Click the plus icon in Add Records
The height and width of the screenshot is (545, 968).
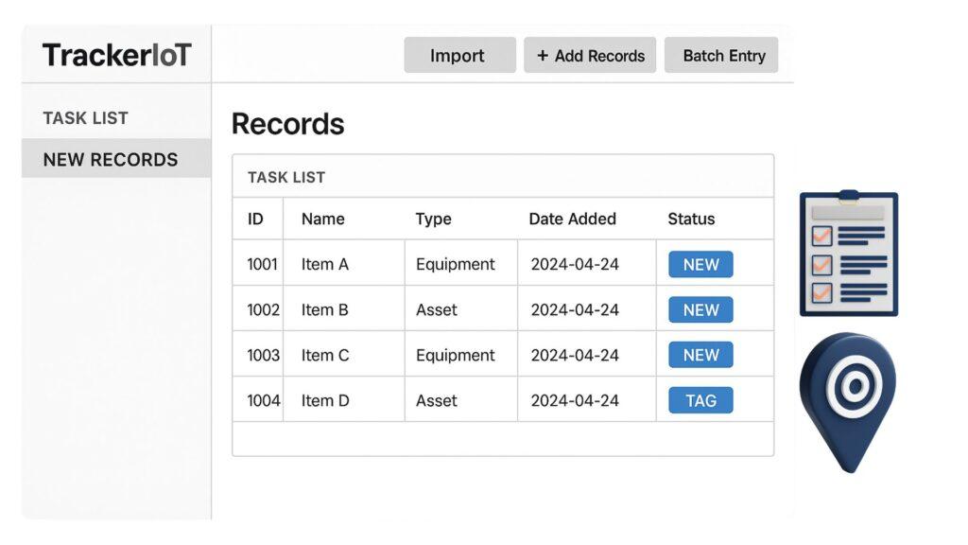click(x=543, y=56)
